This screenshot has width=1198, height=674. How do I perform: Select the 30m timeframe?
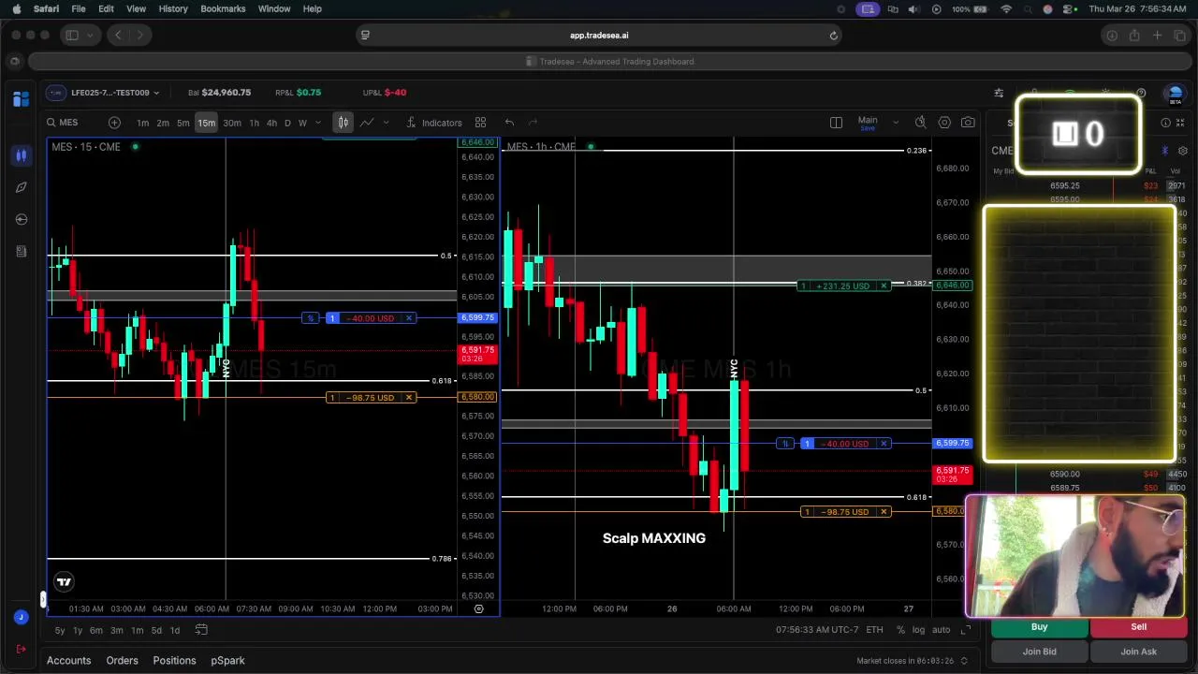pyautogui.click(x=231, y=123)
